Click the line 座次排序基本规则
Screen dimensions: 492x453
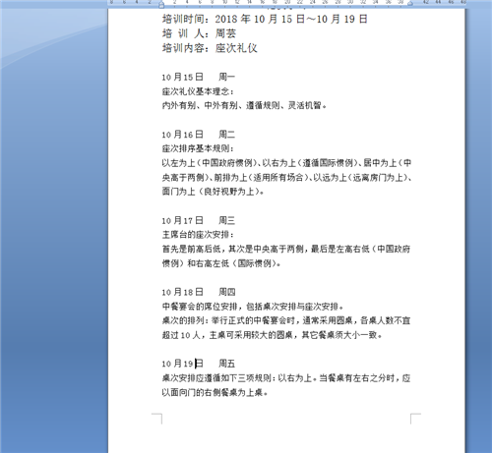[198, 148]
